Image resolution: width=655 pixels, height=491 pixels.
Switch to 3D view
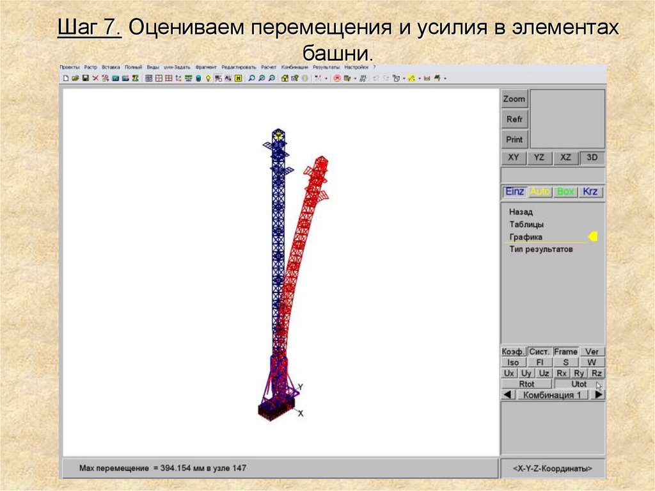tap(592, 157)
